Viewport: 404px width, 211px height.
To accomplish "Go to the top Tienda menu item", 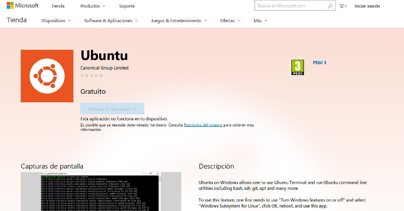I will tap(58, 6).
